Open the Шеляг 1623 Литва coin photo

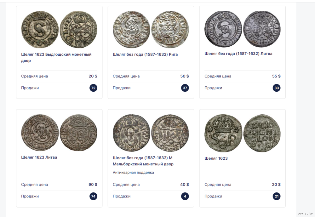[x=59, y=133]
